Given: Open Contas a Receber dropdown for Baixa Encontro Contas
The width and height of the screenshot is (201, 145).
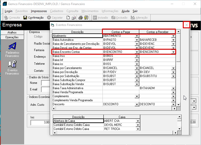Looking at the screenshot, I should 174,52.
